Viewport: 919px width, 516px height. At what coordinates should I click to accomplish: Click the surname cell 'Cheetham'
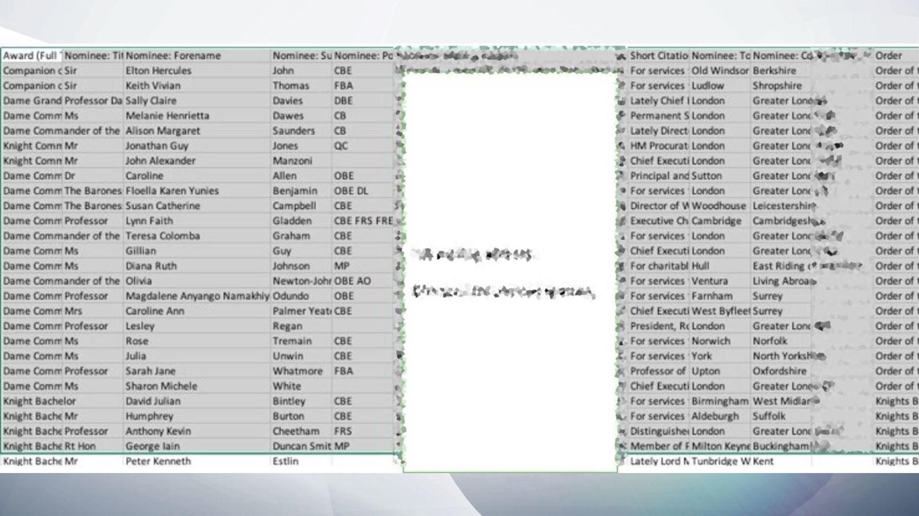[301, 431]
